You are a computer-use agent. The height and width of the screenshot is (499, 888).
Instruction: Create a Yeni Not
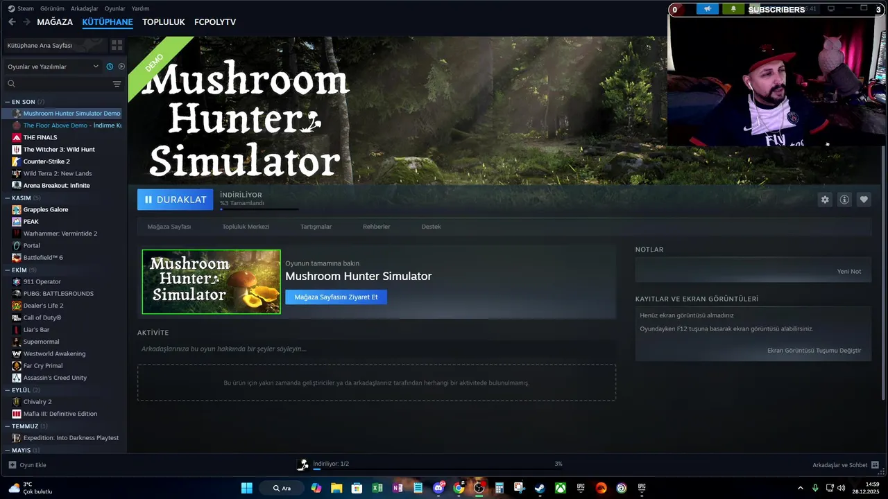tap(849, 271)
